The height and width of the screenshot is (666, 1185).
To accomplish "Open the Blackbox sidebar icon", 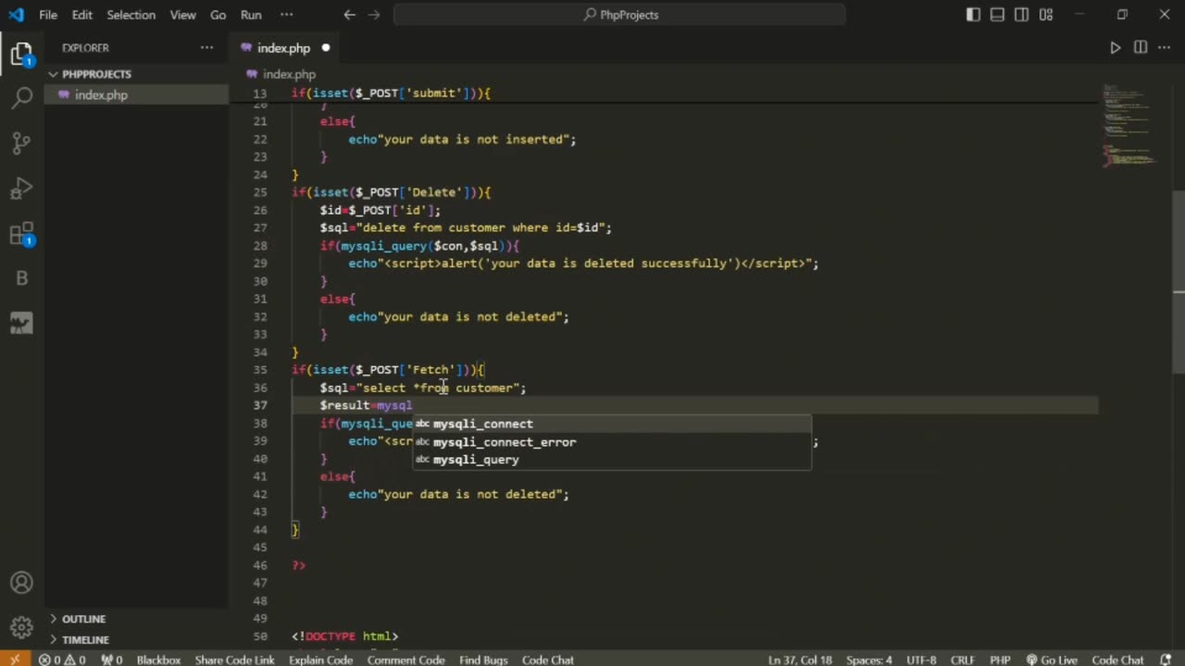I will click(x=21, y=277).
